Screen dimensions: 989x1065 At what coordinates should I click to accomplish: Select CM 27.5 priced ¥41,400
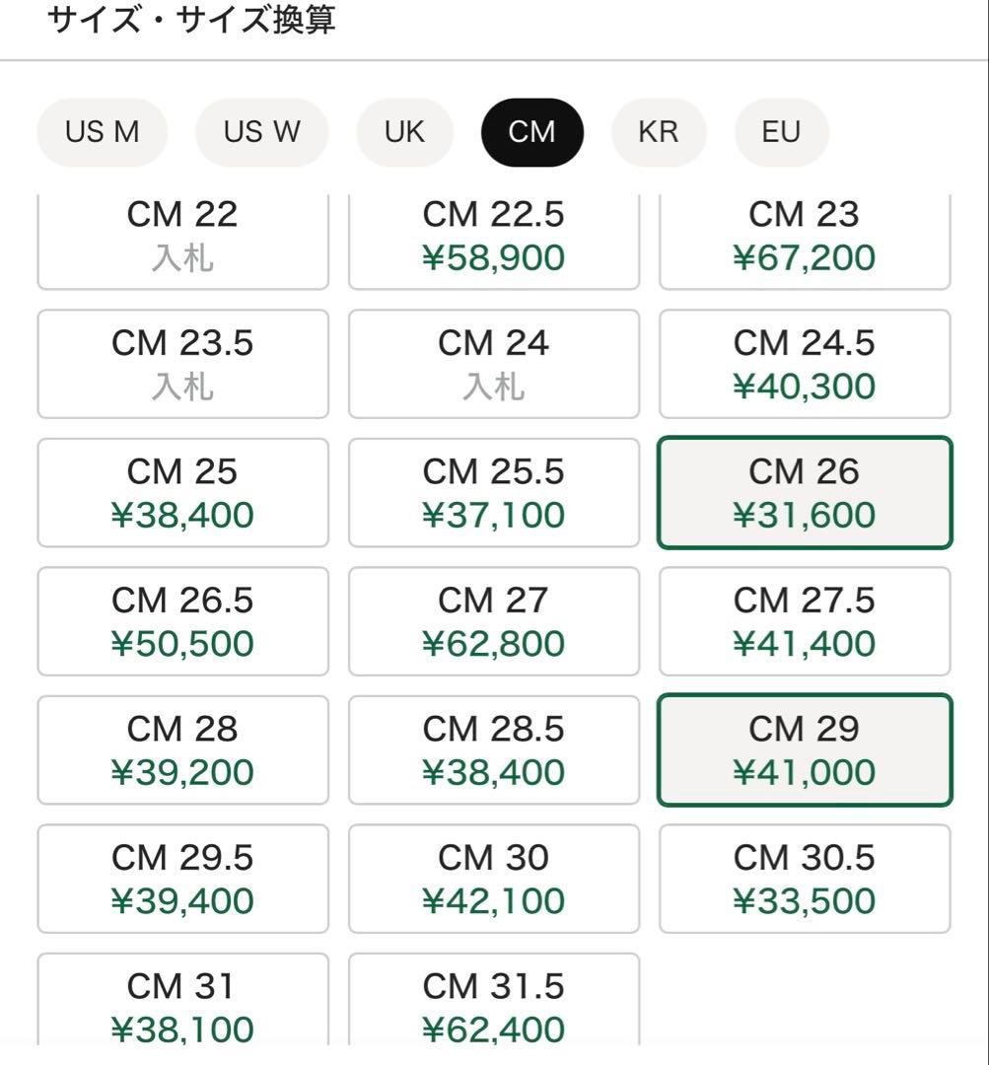[x=804, y=621]
